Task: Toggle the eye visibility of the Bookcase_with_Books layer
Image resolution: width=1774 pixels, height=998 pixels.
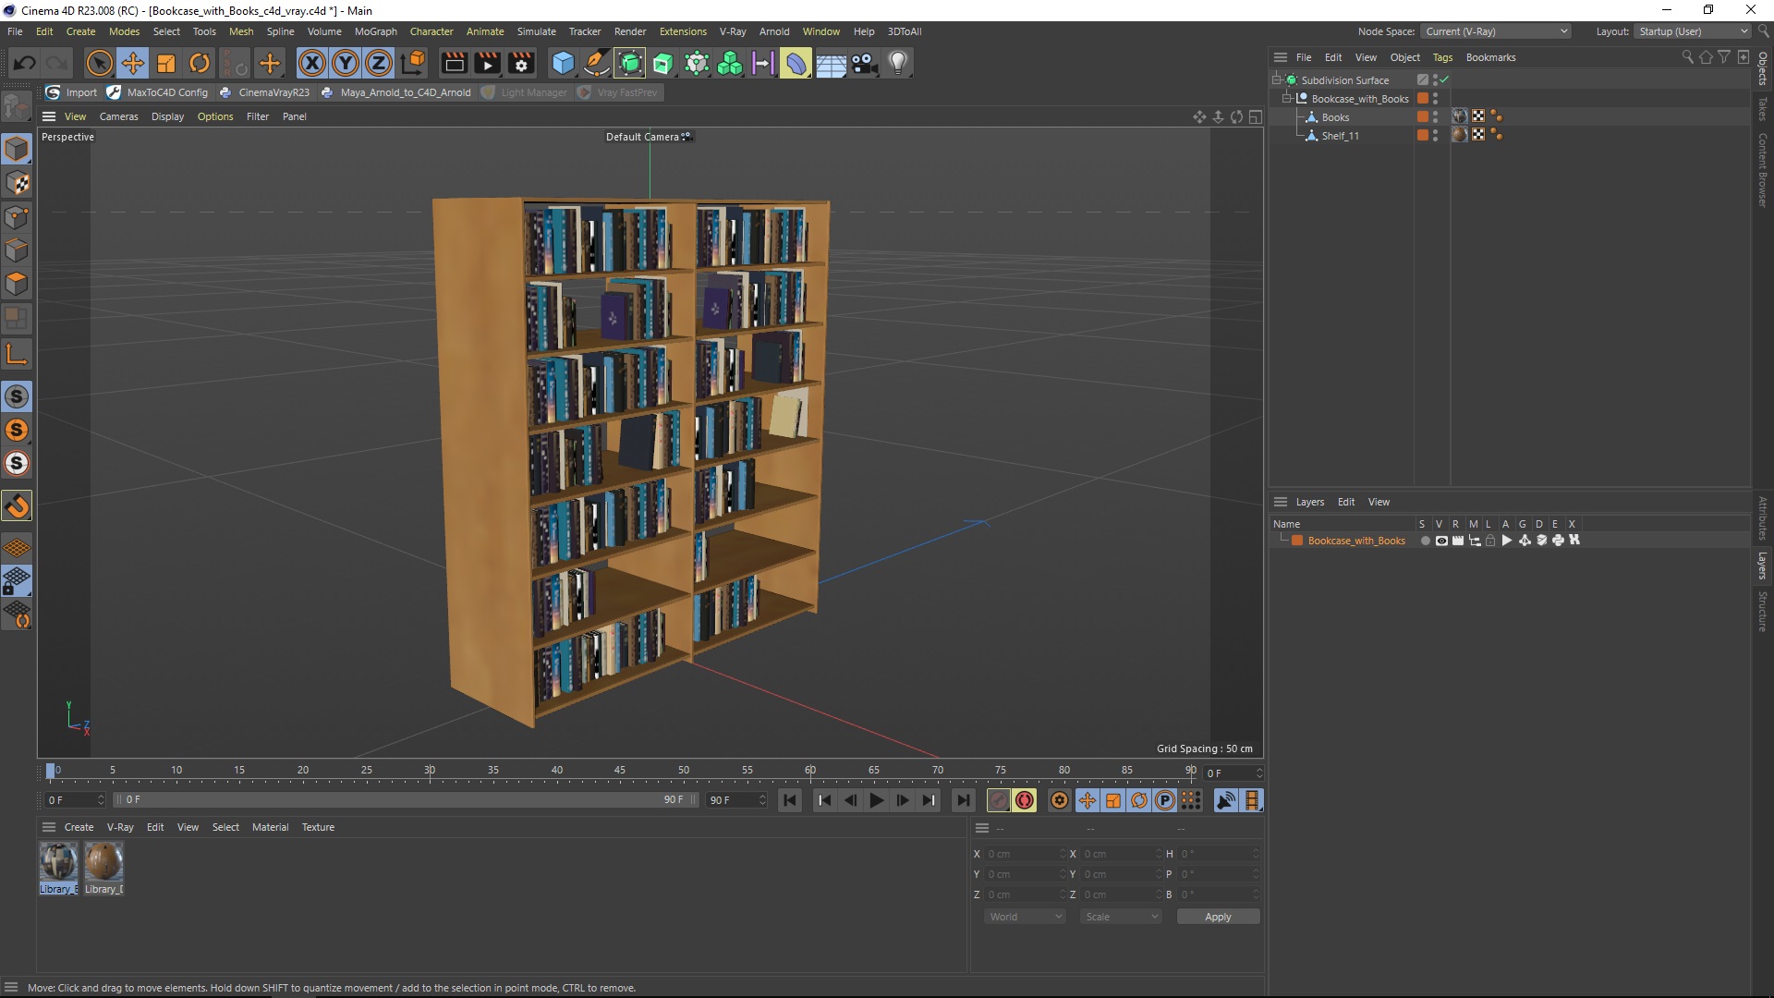Action: point(1441,541)
